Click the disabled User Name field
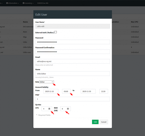This screenshot has width=145, height=136. tap(72, 26)
